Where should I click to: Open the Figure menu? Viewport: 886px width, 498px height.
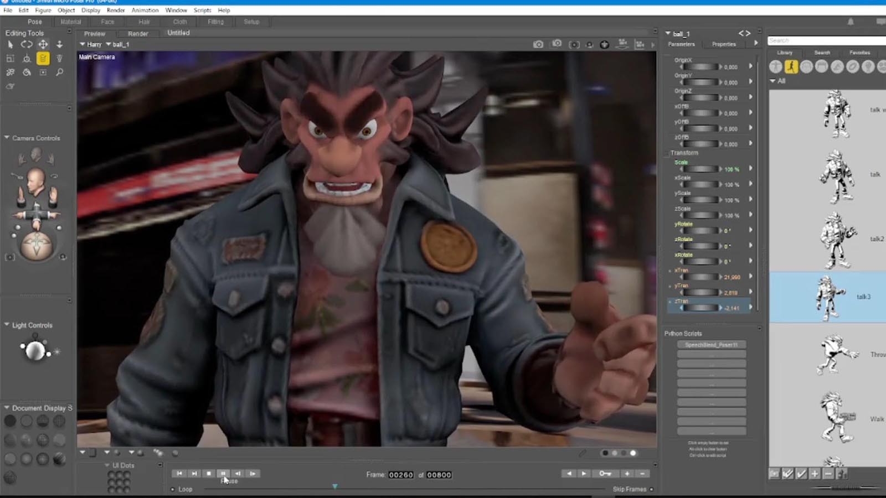[43, 10]
